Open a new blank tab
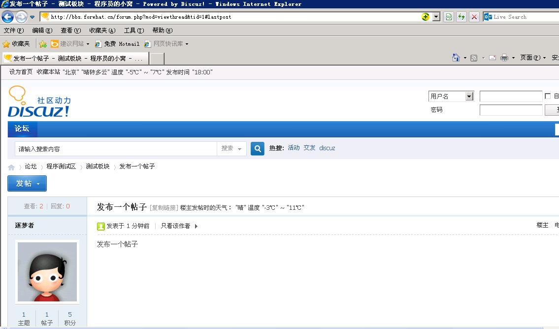 [x=157, y=59]
